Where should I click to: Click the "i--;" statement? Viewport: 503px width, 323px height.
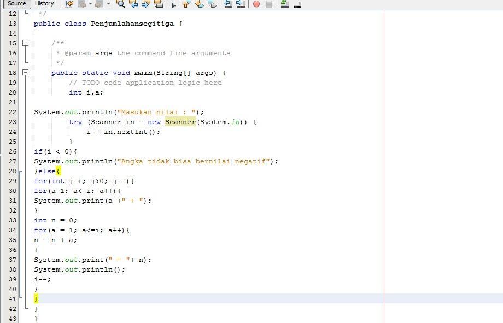(x=42, y=279)
